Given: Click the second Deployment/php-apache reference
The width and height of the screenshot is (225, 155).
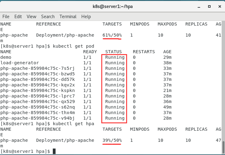Looking at the screenshot, I should (65, 140).
